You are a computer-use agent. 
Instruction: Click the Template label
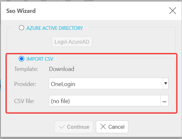click(x=26, y=69)
